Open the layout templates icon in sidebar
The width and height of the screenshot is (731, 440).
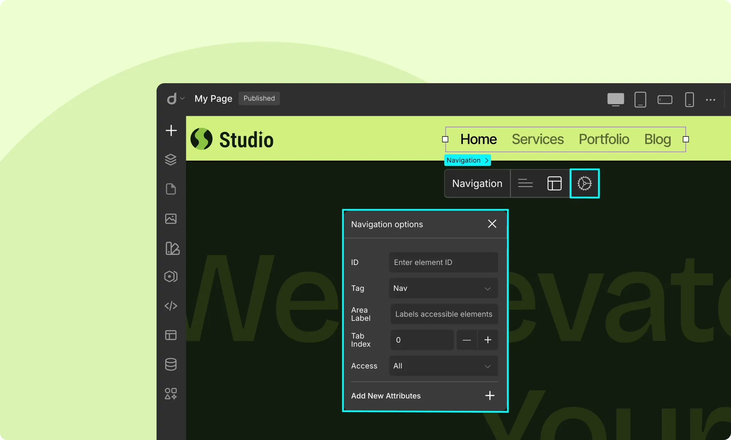coord(171,335)
